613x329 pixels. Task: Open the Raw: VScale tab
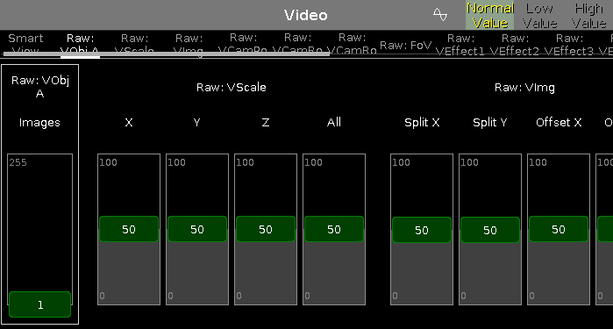pos(134,44)
